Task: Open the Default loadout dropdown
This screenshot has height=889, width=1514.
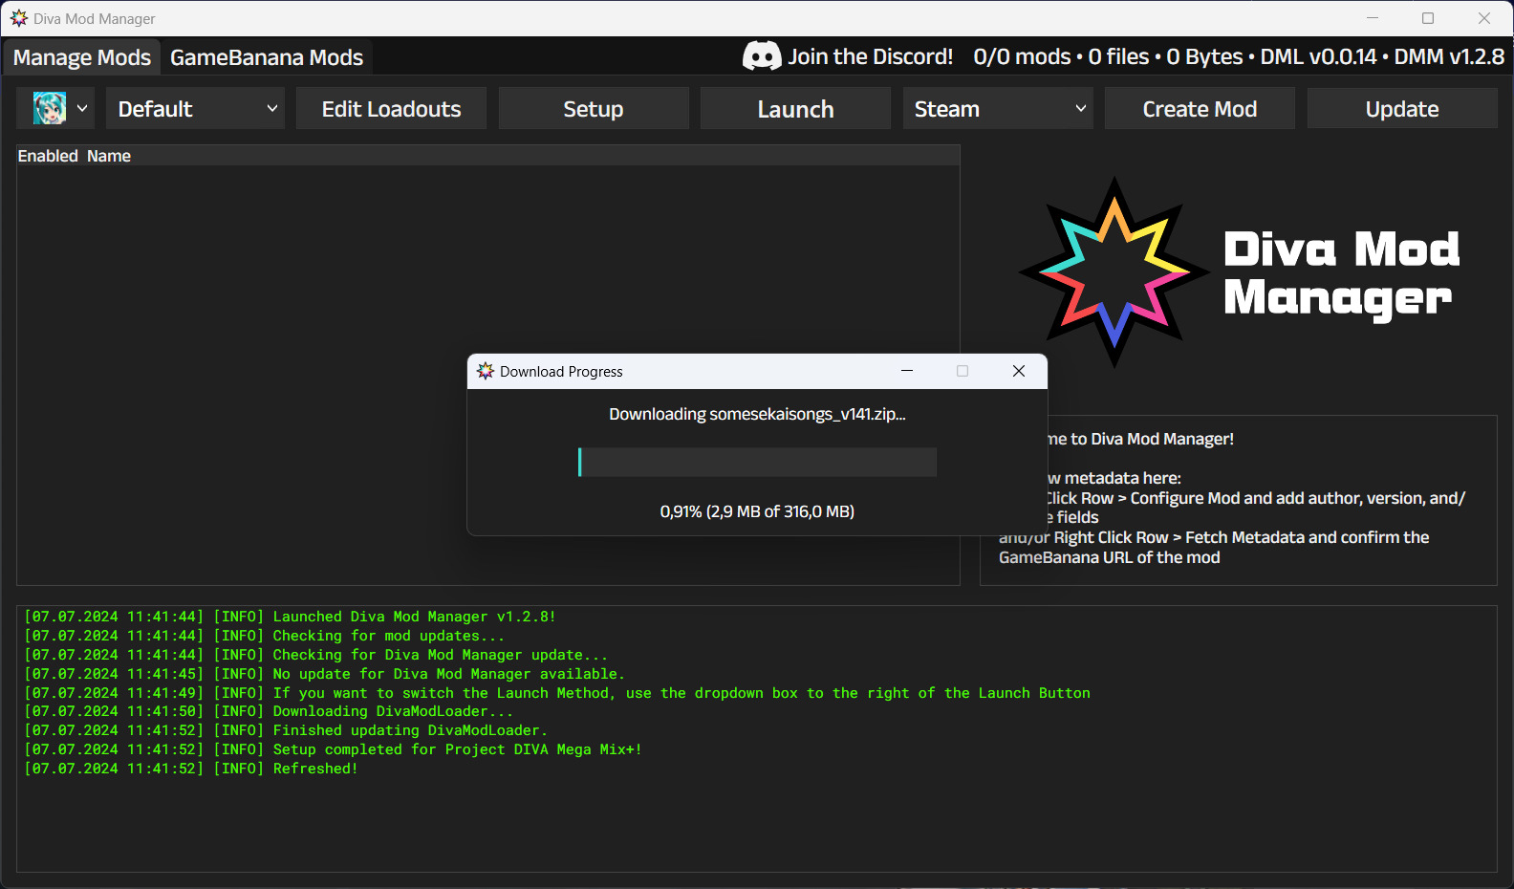Action: 198,109
